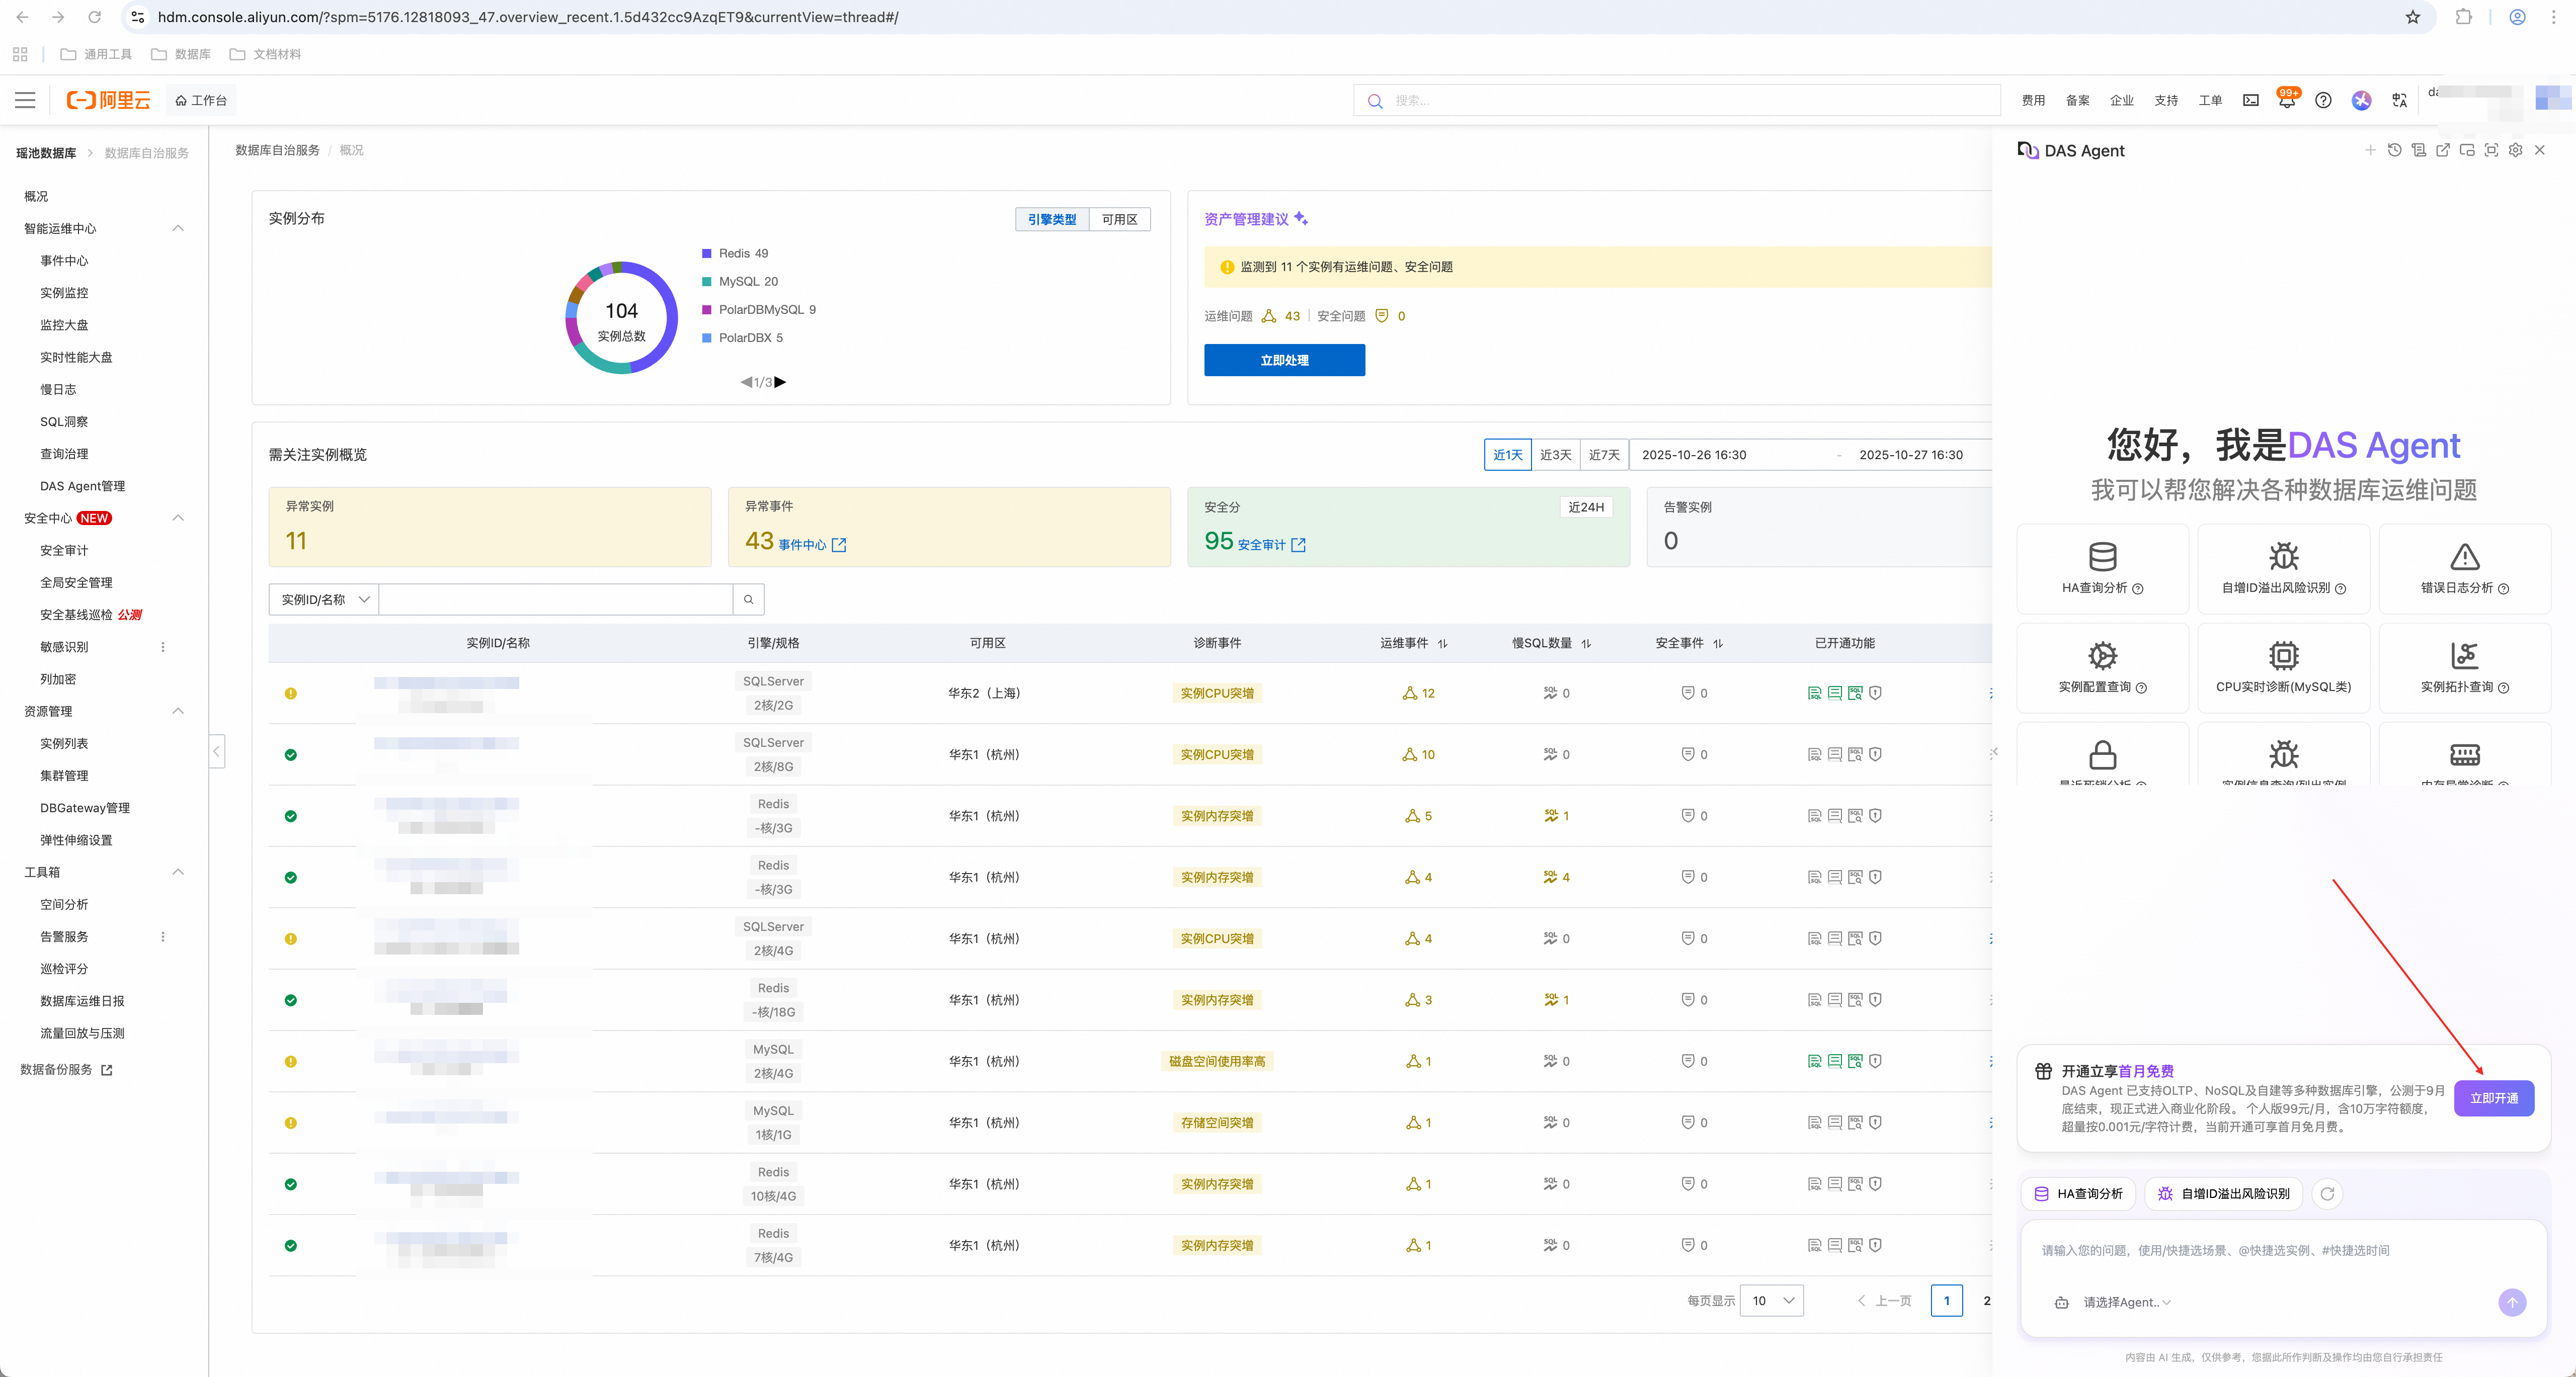Click the instance search magnifier icon
This screenshot has height=1377, width=2576.
(748, 599)
